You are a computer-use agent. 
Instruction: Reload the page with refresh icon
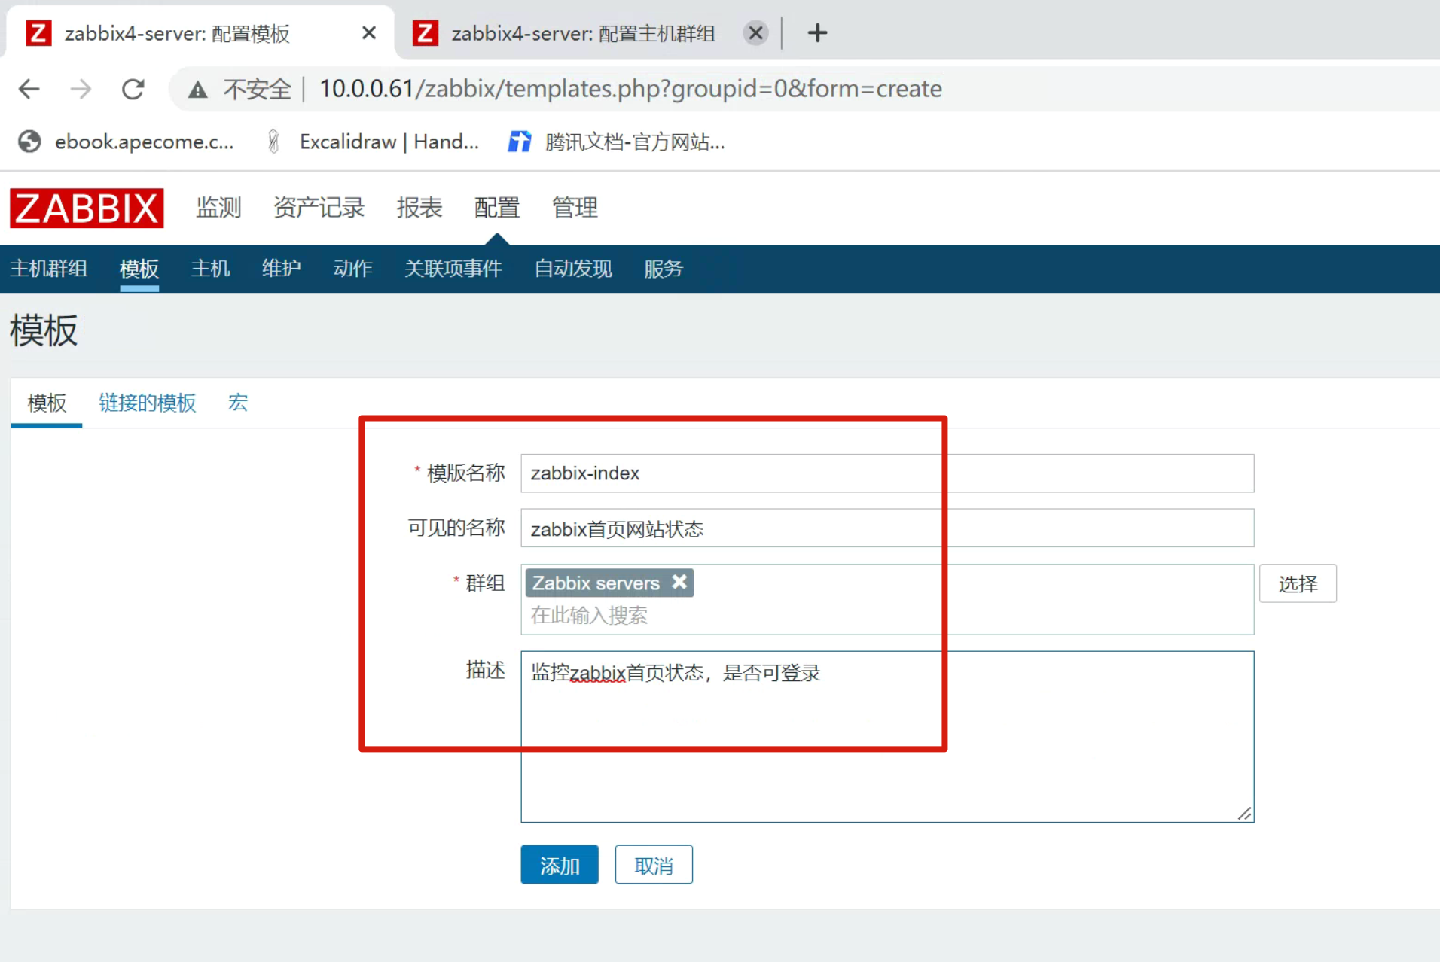pyautogui.click(x=133, y=89)
